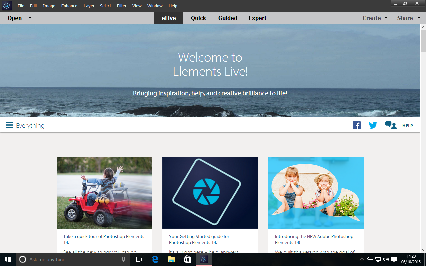Screen dimensions: 426x266
Task: Open the Select menu
Action: (x=106, y=6)
